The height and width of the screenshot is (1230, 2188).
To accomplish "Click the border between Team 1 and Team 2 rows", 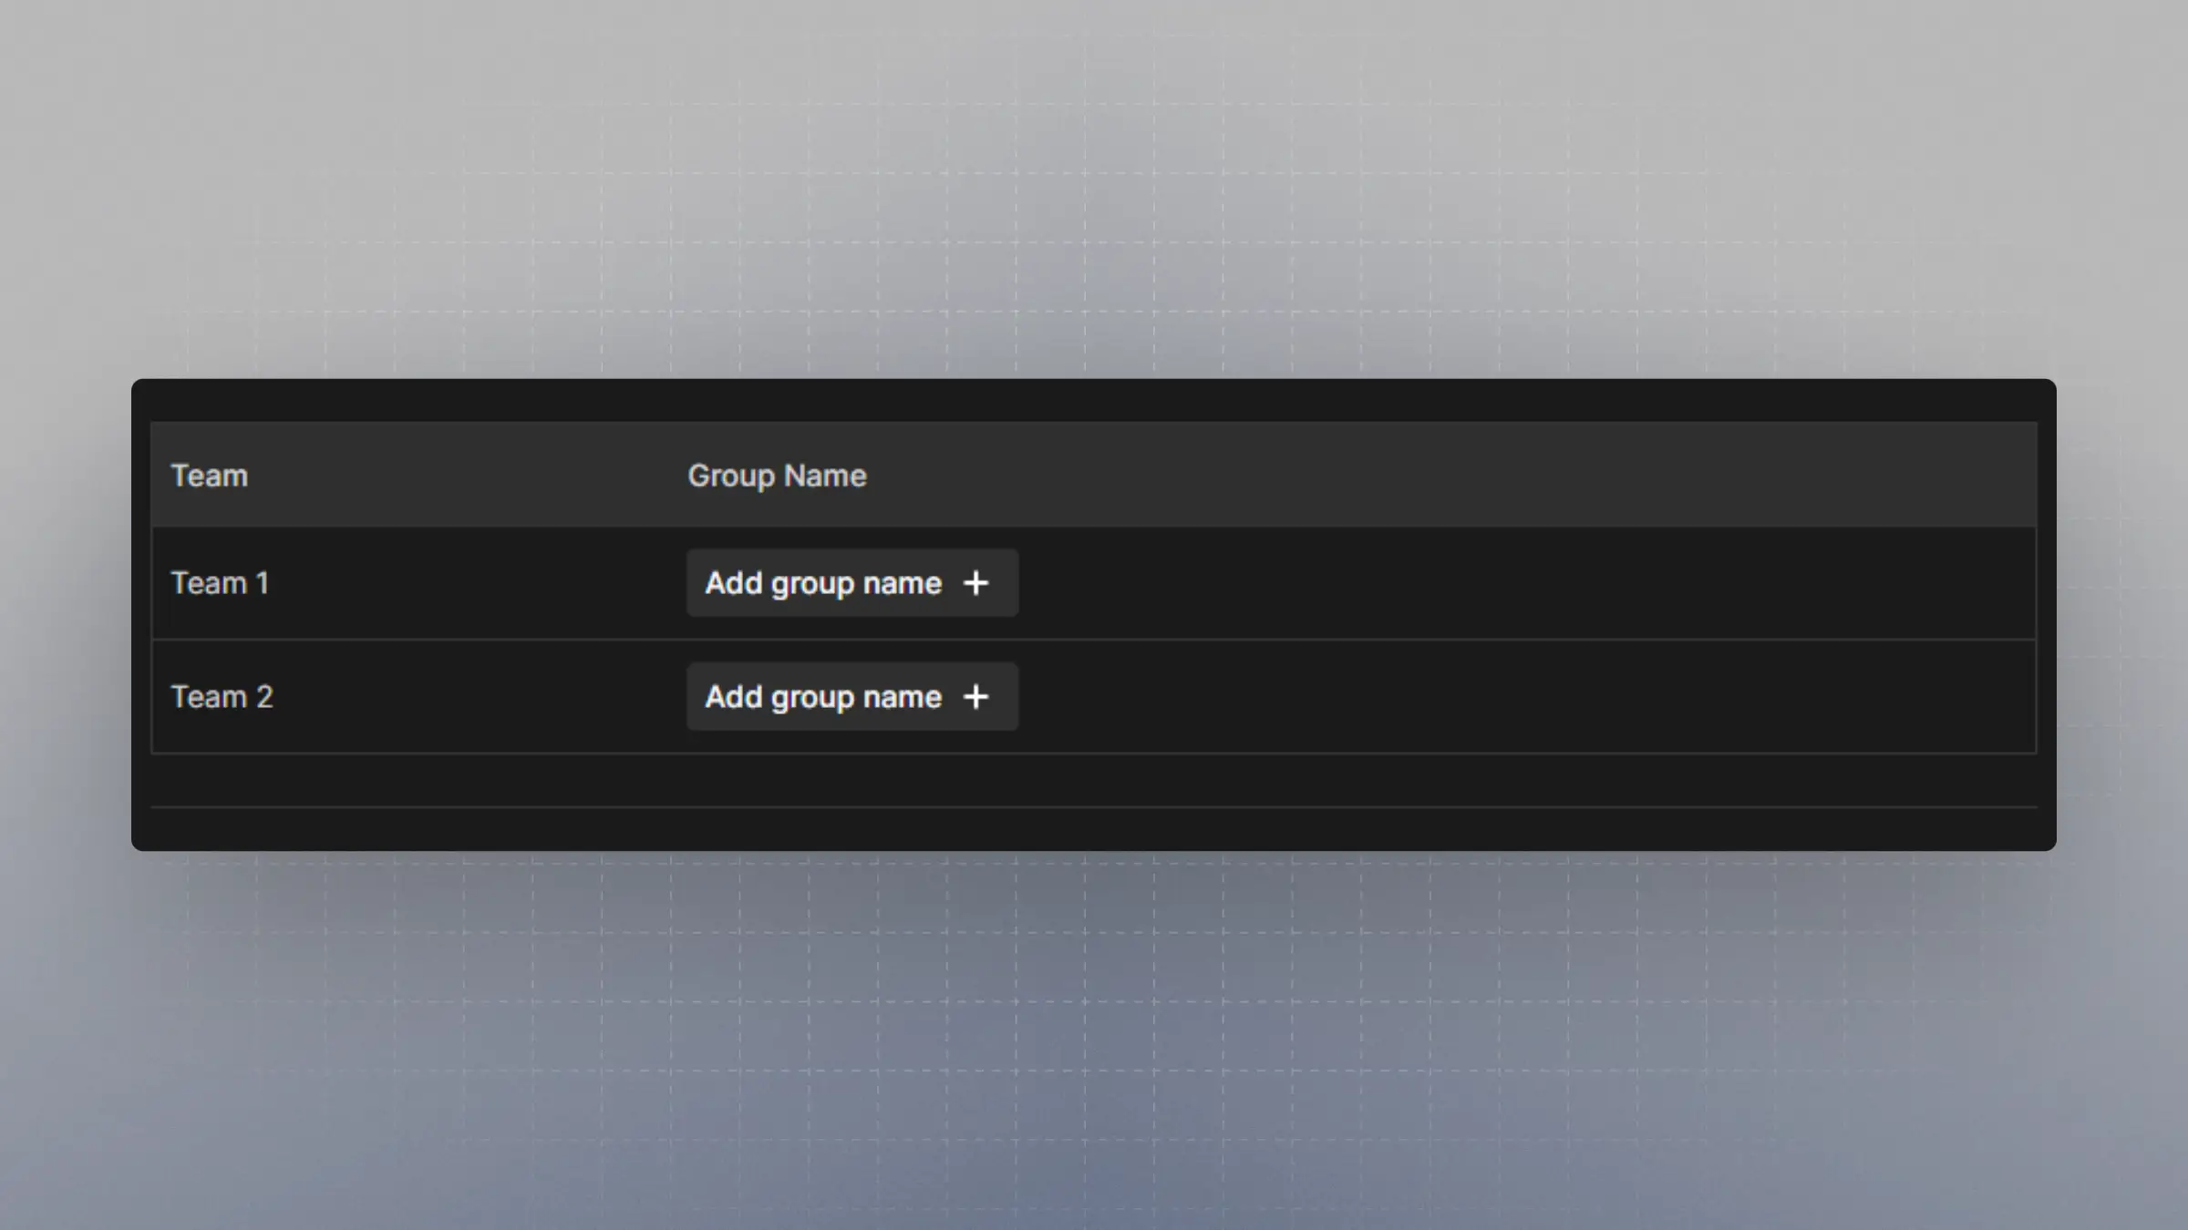I will pyautogui.click(x=1094, y=640).
